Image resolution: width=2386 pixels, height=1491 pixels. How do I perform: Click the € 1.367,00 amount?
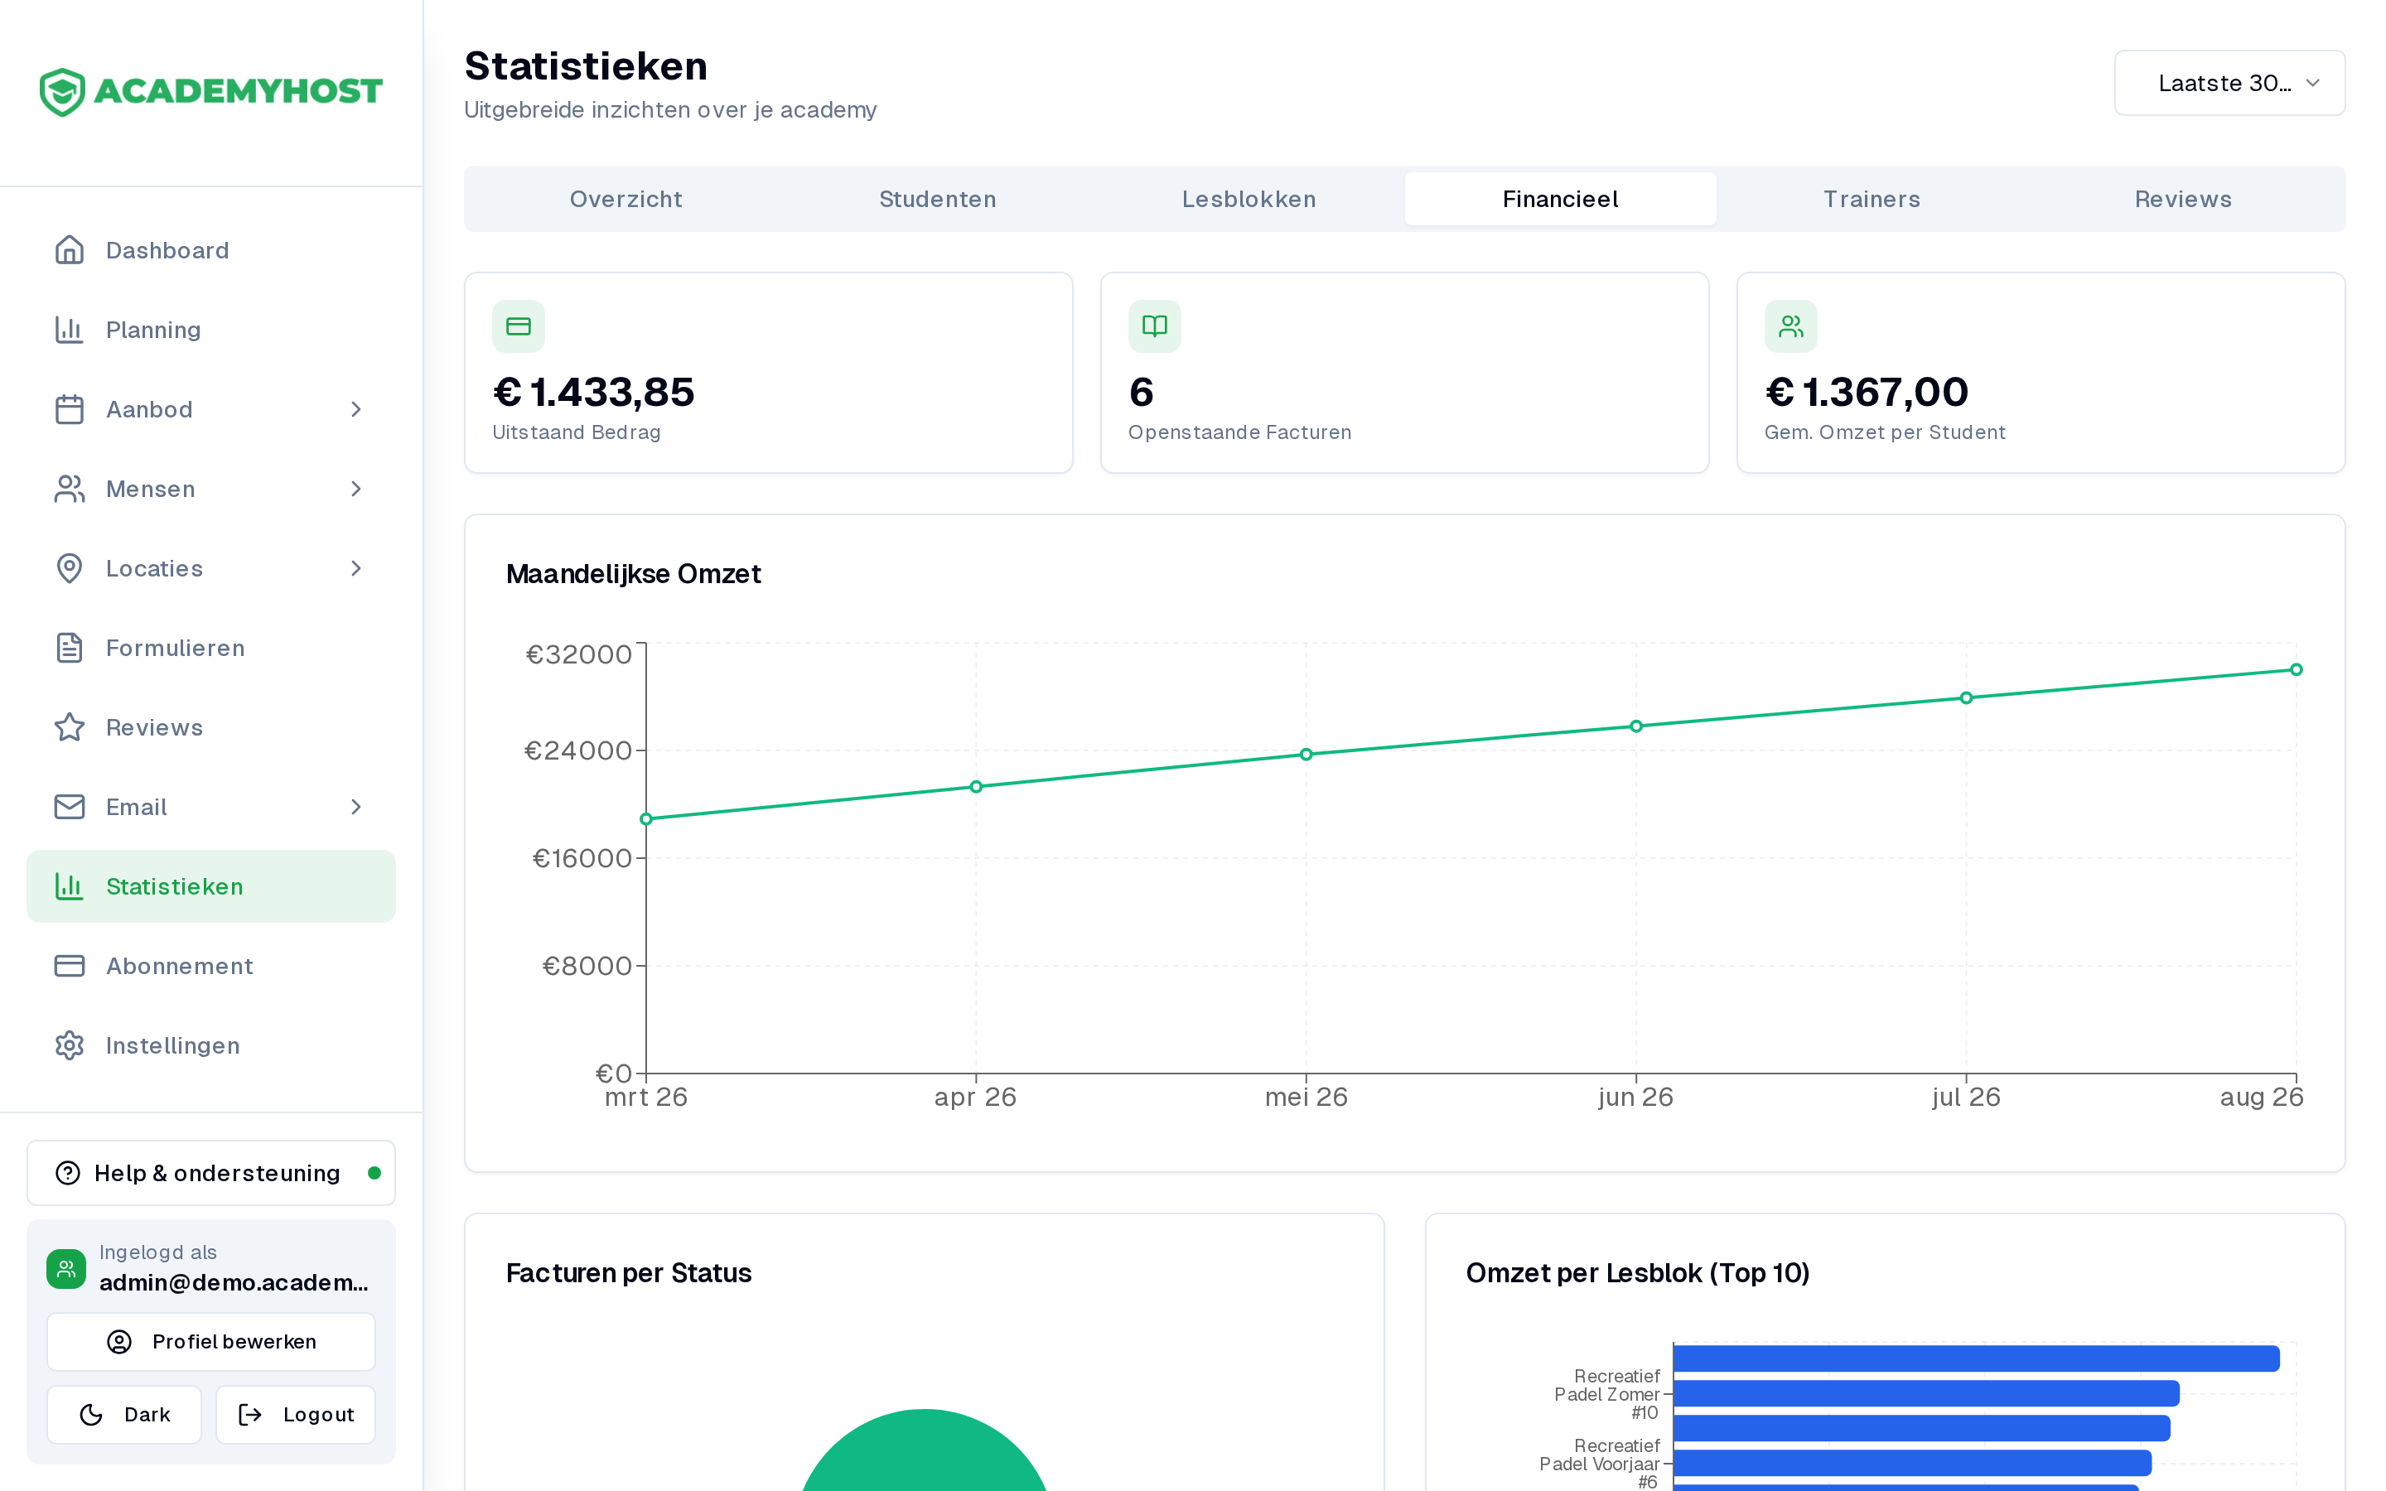click(1867, 393)
